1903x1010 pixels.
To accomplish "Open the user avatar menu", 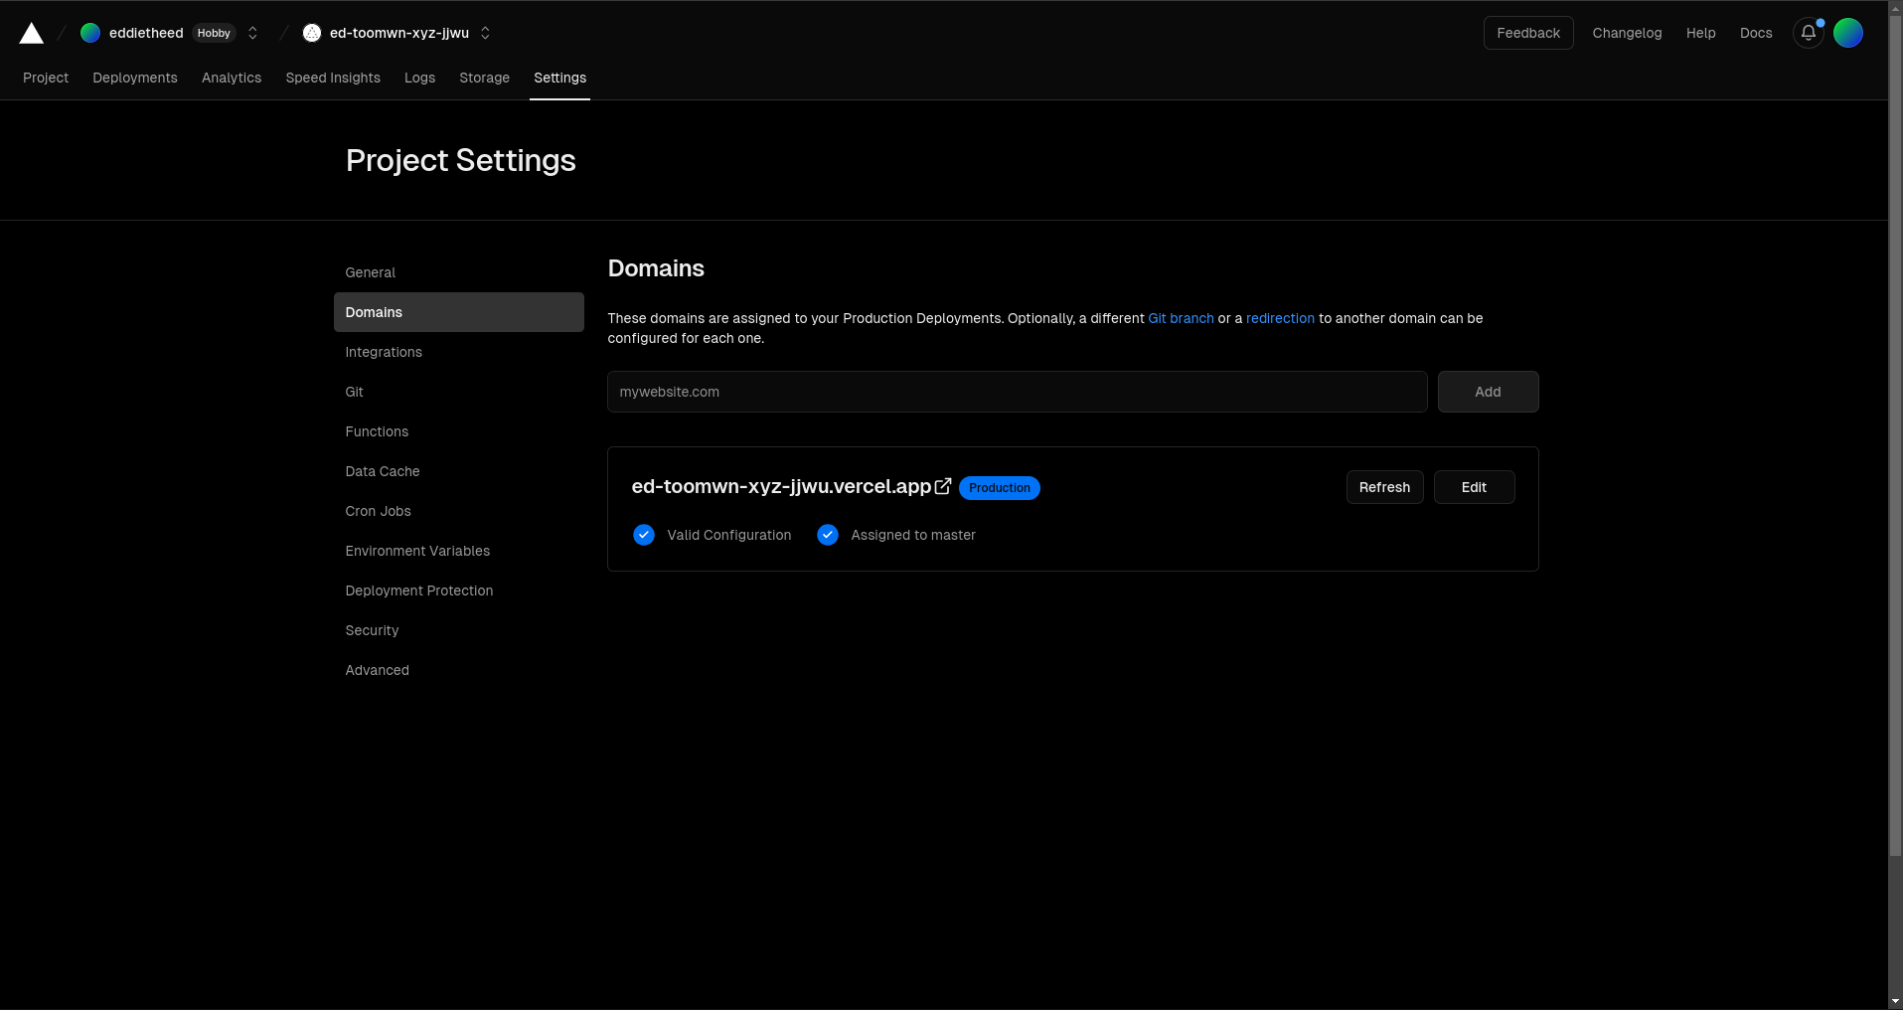I will (1847, 33).
